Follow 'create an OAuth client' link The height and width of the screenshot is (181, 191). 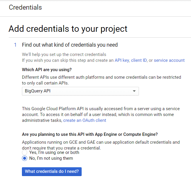coord(85,120)
